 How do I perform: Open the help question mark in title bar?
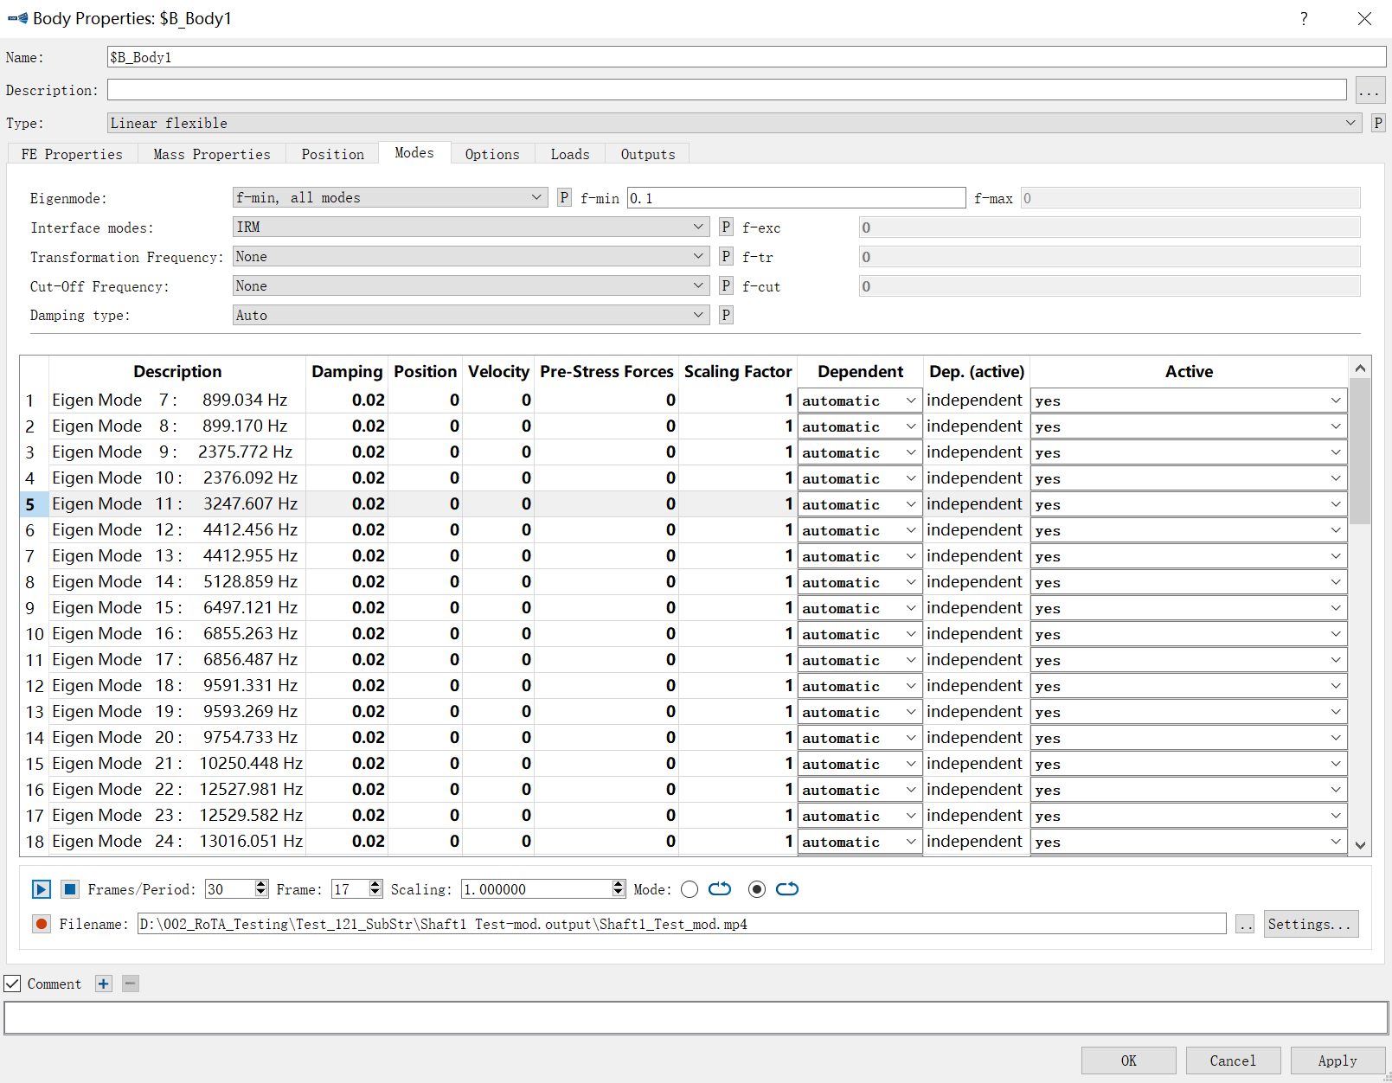point(1304,18)
